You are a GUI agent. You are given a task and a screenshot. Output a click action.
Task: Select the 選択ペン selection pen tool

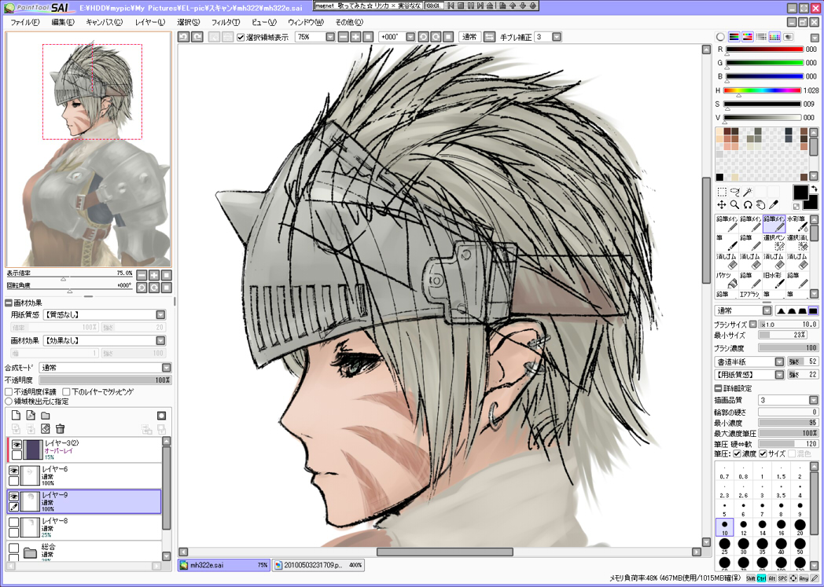[x=774, y=243]
